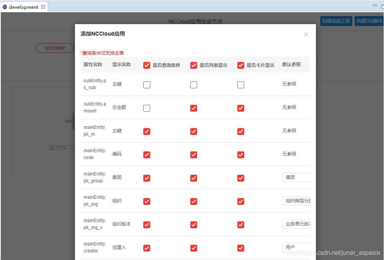Select the development tab
This screenshot has height=260, width=384.
pos(24,7)
